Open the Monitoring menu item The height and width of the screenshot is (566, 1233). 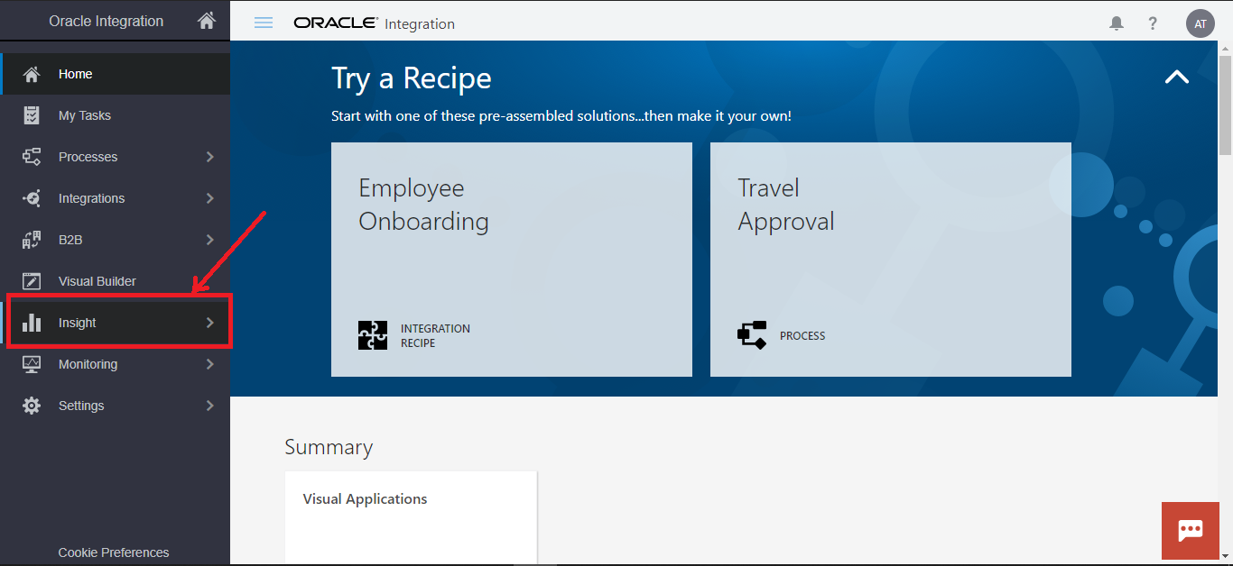click(x=88, y=364)
